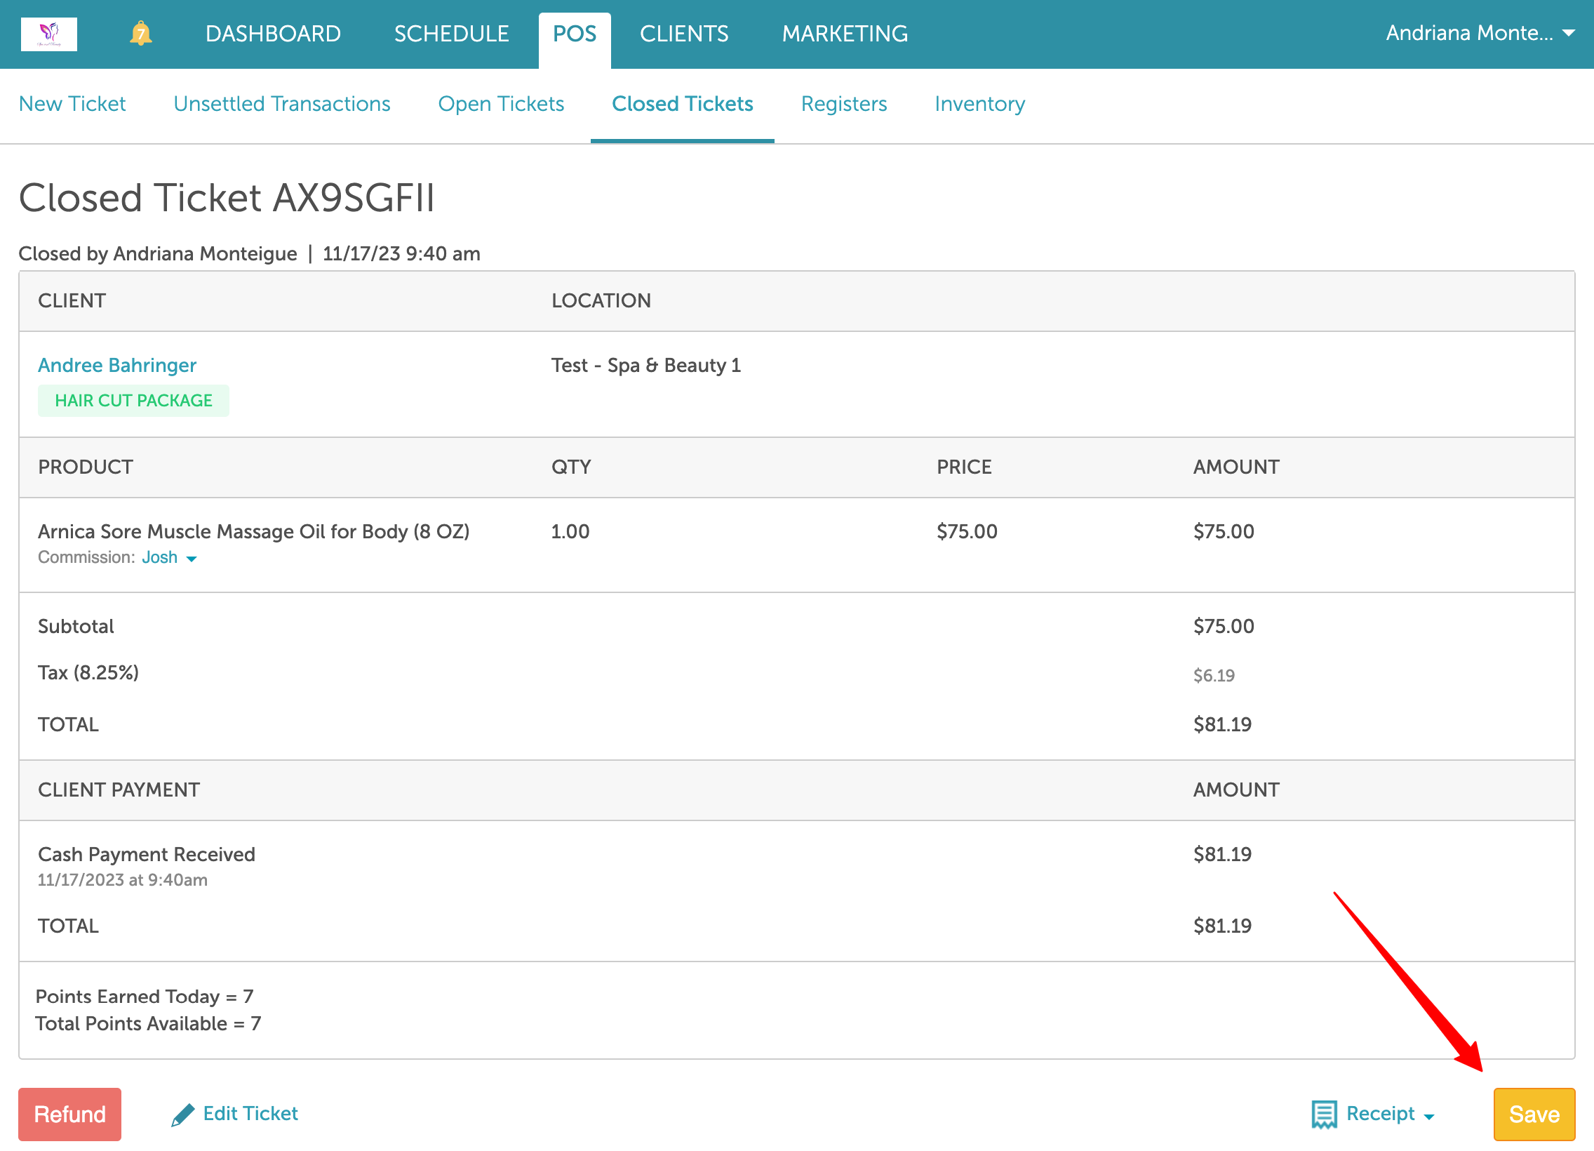1594x1151 pixels.
Task: Switch to the New Ticket tab
Action: coord(72,104)
